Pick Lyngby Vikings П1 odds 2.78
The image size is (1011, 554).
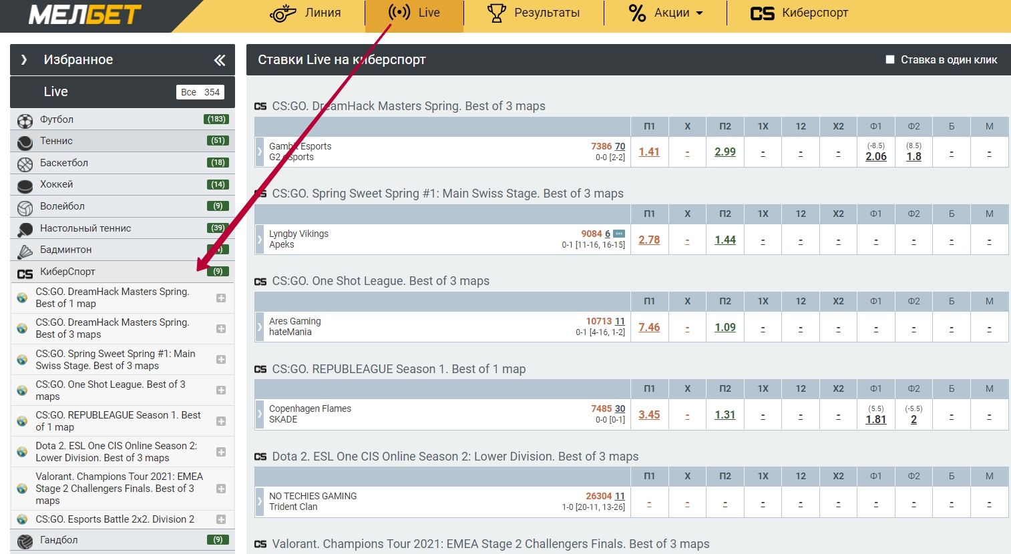click(x=649, y=240)
